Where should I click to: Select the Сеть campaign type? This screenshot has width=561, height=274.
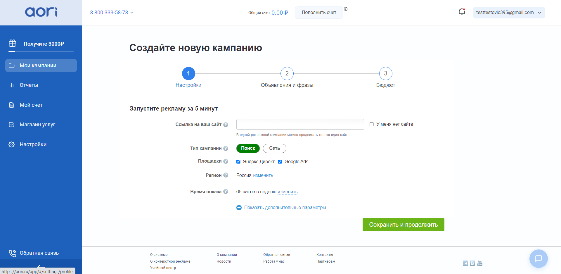tap(275, 148)
